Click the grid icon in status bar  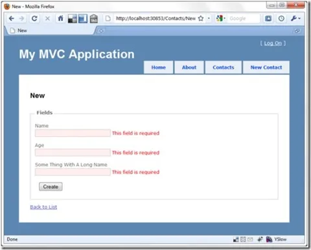[243, 239]
